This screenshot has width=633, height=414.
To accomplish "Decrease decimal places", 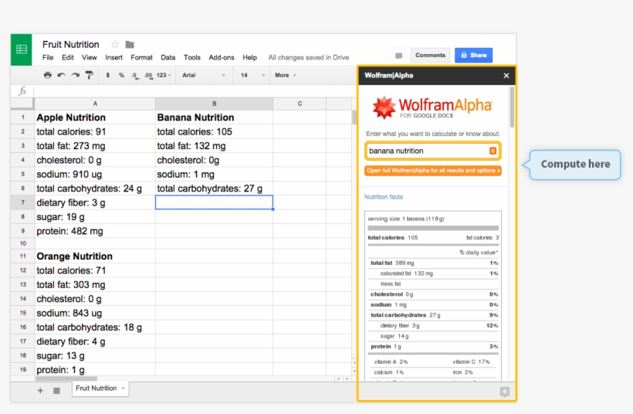I will point(135,76).
